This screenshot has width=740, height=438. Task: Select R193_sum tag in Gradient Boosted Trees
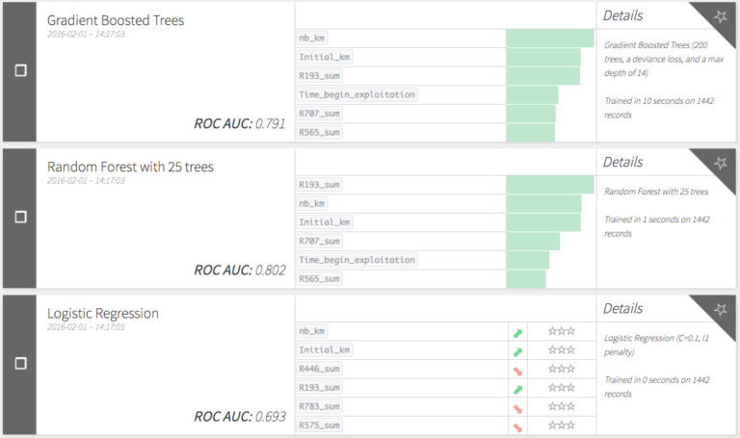pos(320,76)
